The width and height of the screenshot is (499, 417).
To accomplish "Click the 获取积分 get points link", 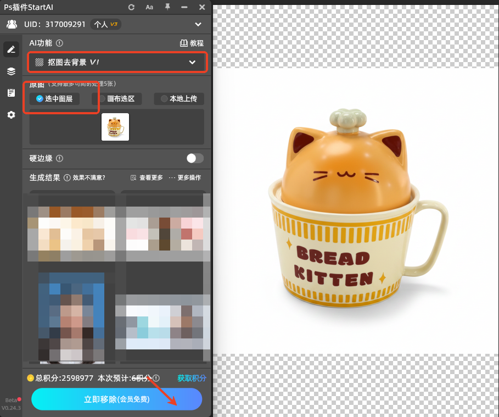I will point(192,378).
